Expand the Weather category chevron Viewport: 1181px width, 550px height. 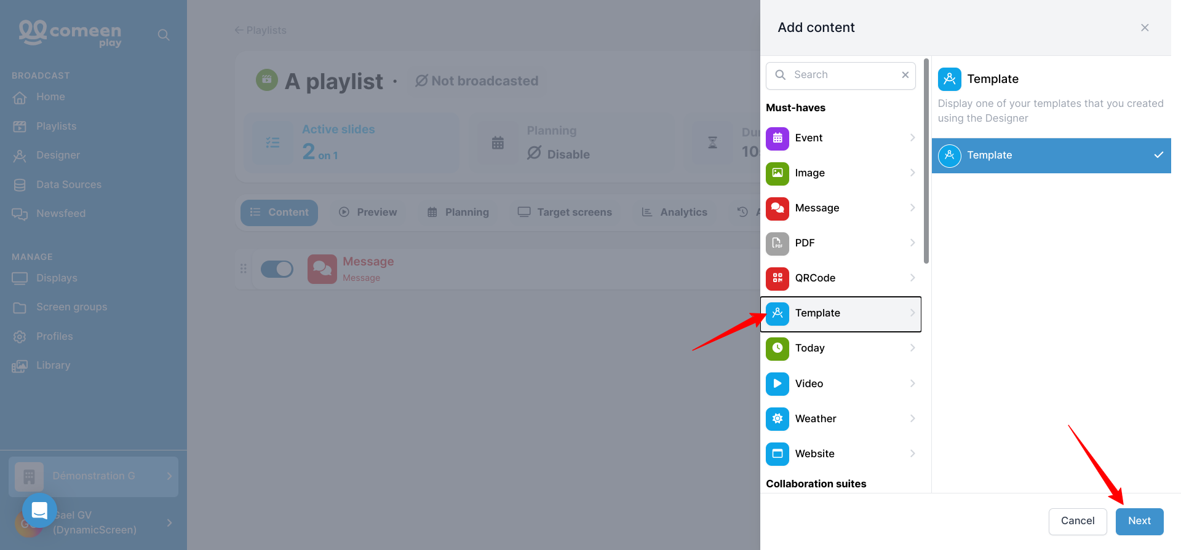pyautogui.click(x=912, y=418)
